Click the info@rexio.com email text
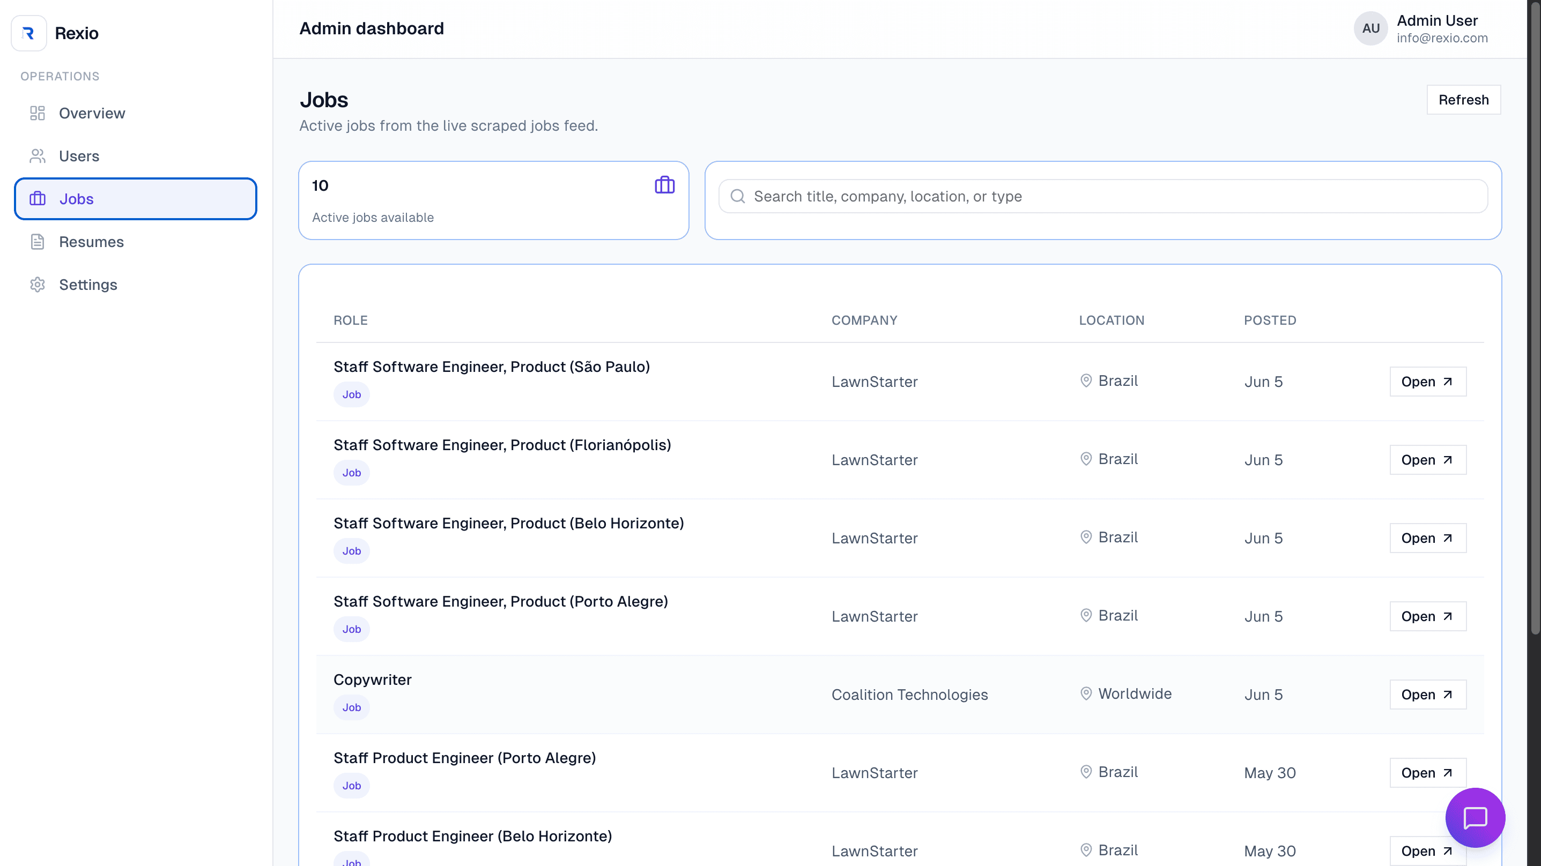 click(1442, 38)
